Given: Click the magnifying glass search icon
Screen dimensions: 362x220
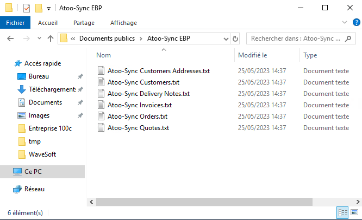Looking at the screenshot, I should click(348, 38).
